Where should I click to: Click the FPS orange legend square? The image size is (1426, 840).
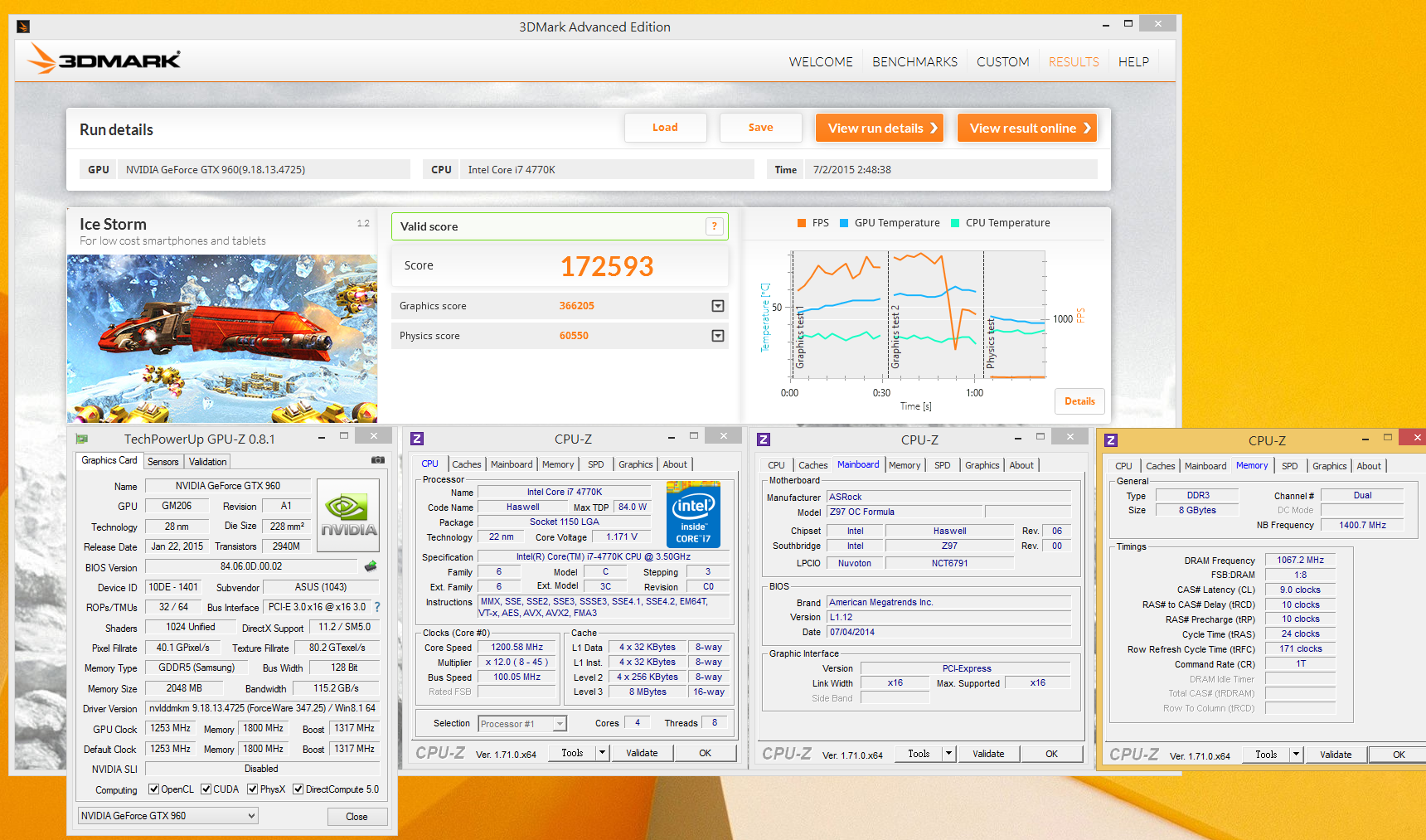click(802, 223)
